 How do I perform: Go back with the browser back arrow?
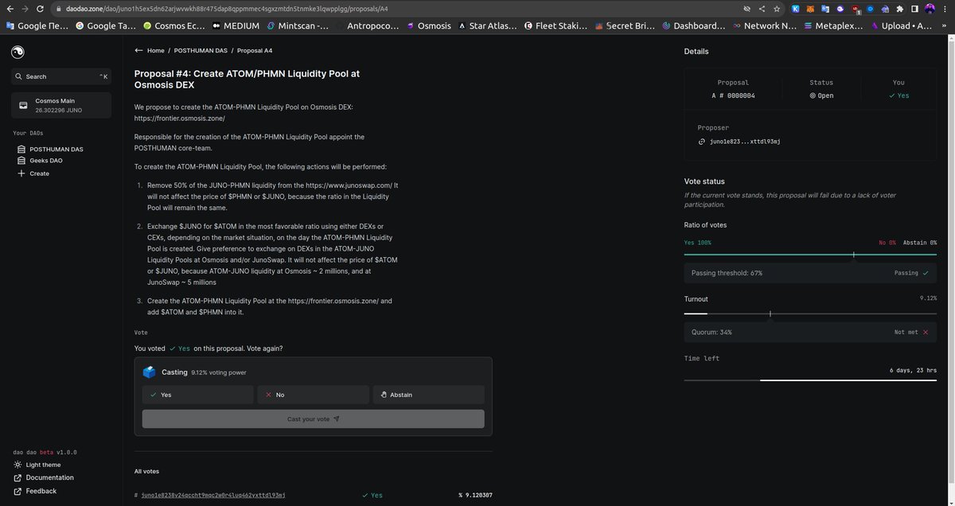[x=9, y=9]
